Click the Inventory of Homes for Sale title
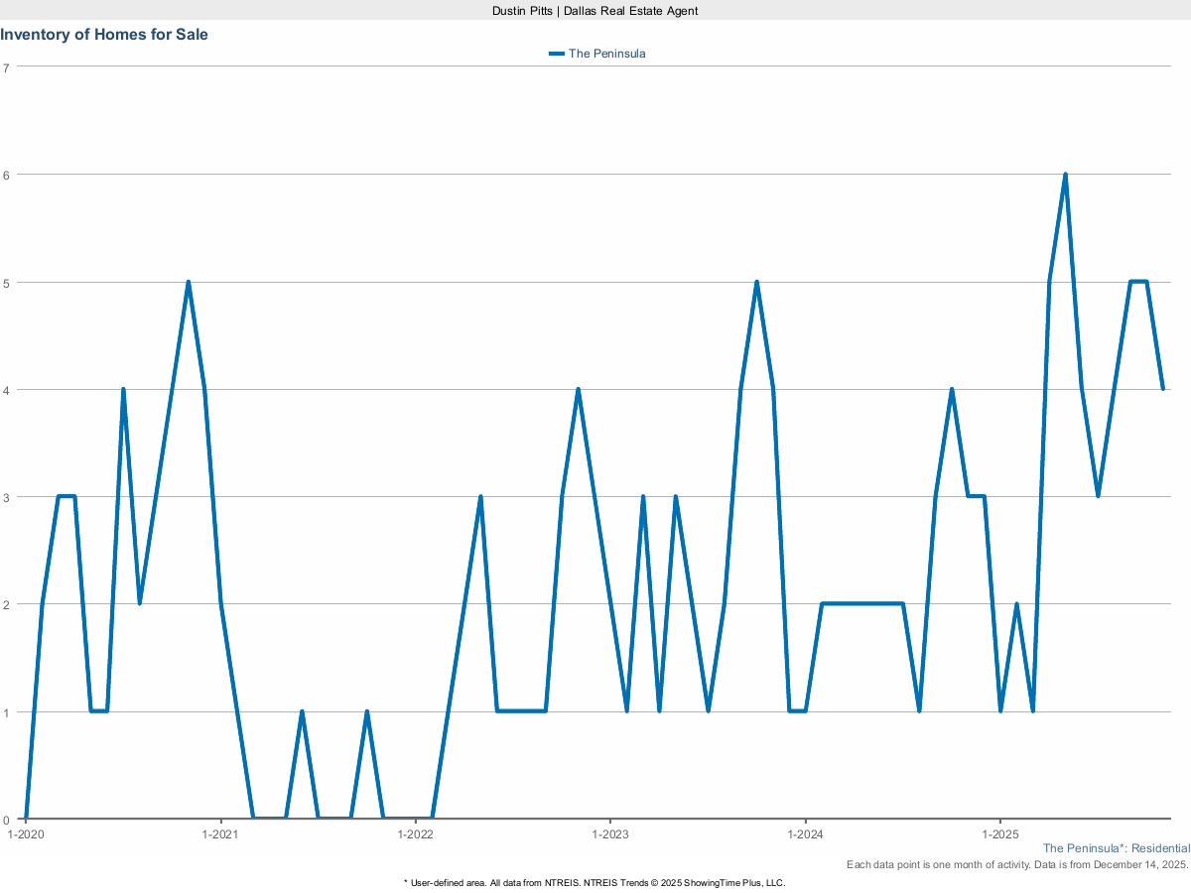This screenshot has height=893, width=1191. click(104, 35)
